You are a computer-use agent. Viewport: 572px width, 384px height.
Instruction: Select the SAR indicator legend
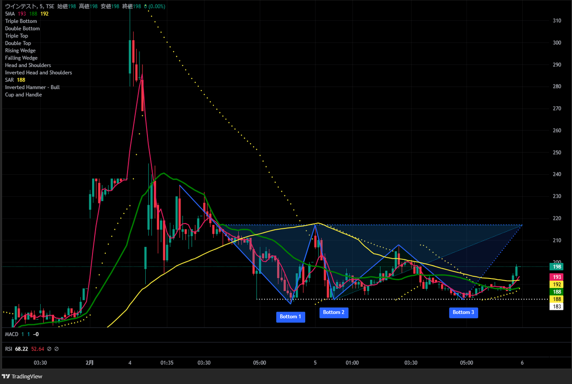click(x=9, y=80)
